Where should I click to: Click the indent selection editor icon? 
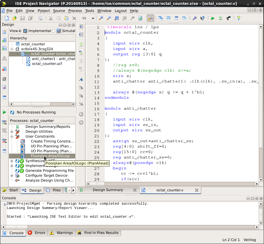click(81, 35)
